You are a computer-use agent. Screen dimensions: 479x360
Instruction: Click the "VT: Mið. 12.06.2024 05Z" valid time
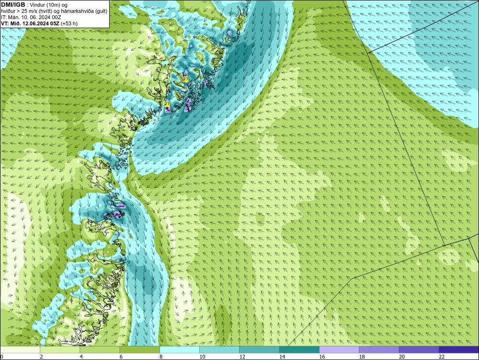pyautogui.click(x=30, y=23)
